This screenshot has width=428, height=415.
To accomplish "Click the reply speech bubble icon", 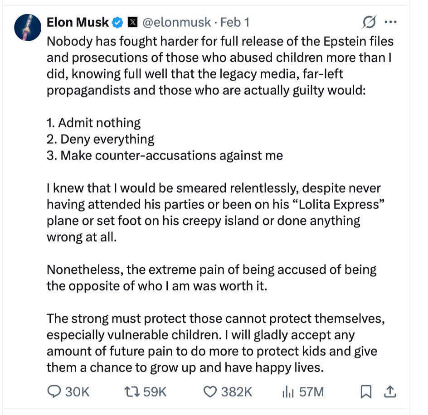I will (53, 391).
